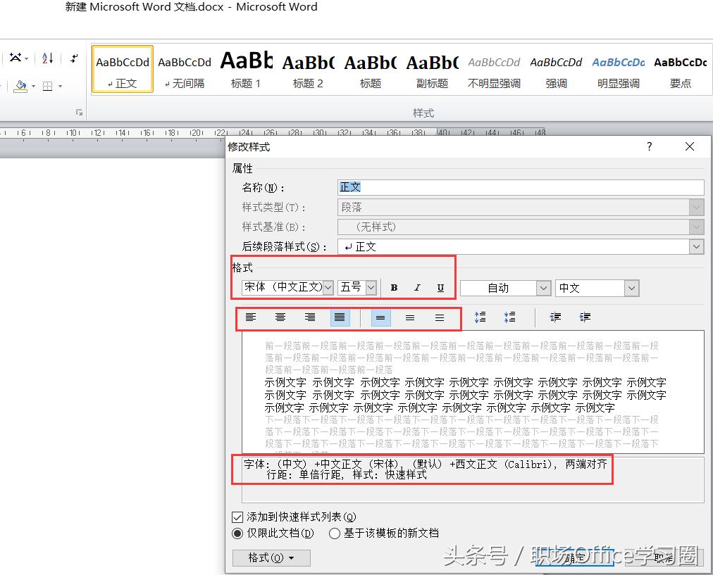
Task: Select right paragraph alignment
Action: [310, 317]
